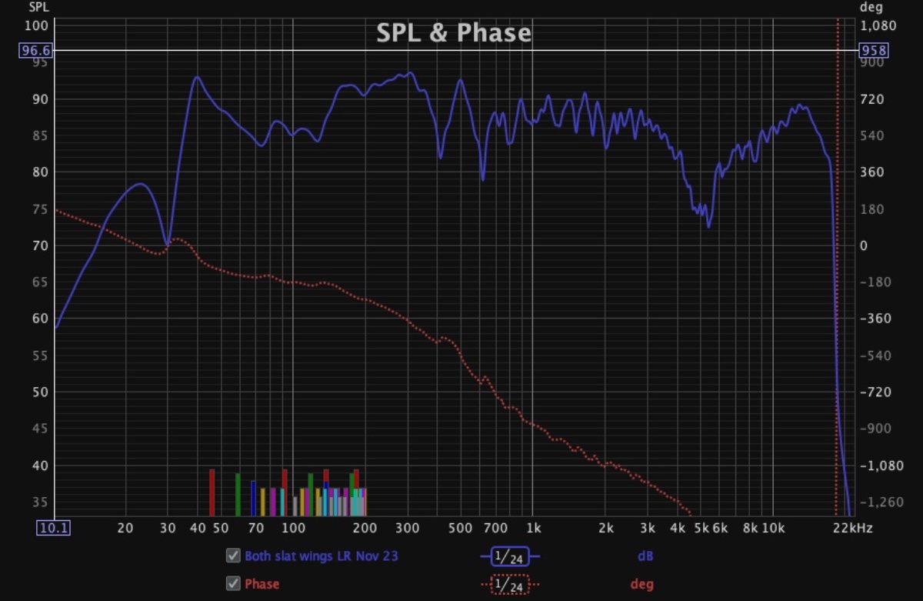Click the green modal bar near 60 Hz

click(238, 494)
